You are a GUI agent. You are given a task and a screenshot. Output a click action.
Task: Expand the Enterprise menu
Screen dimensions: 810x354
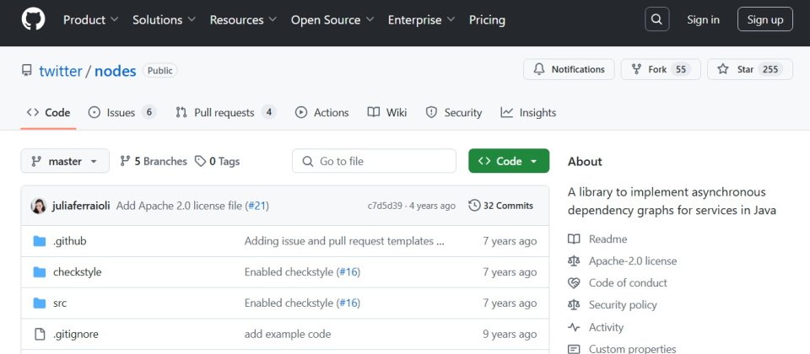(421, 19)
